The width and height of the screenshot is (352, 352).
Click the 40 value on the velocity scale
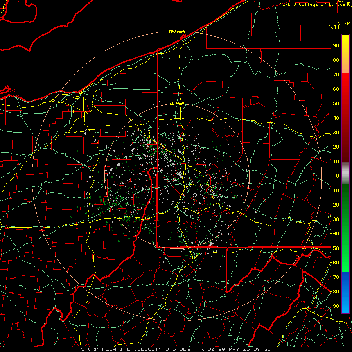(x=336, y=118)
